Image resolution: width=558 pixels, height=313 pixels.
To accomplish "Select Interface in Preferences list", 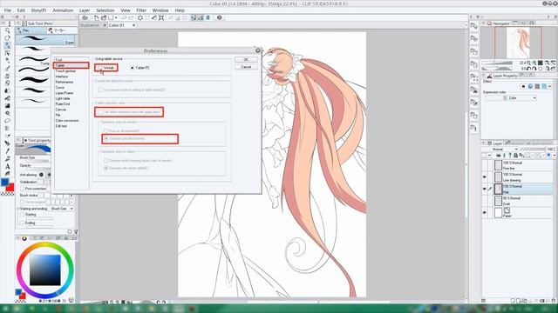I will pyautogui.click(x=62, y=77).
